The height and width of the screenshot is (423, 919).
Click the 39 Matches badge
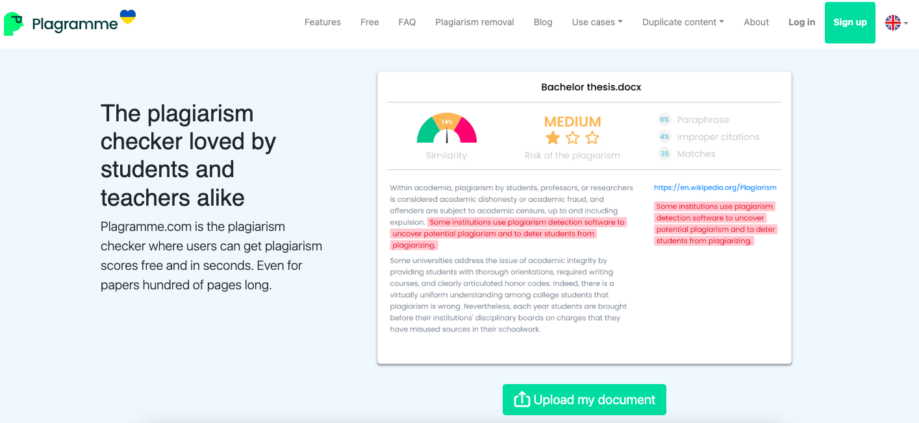(664, 154)
